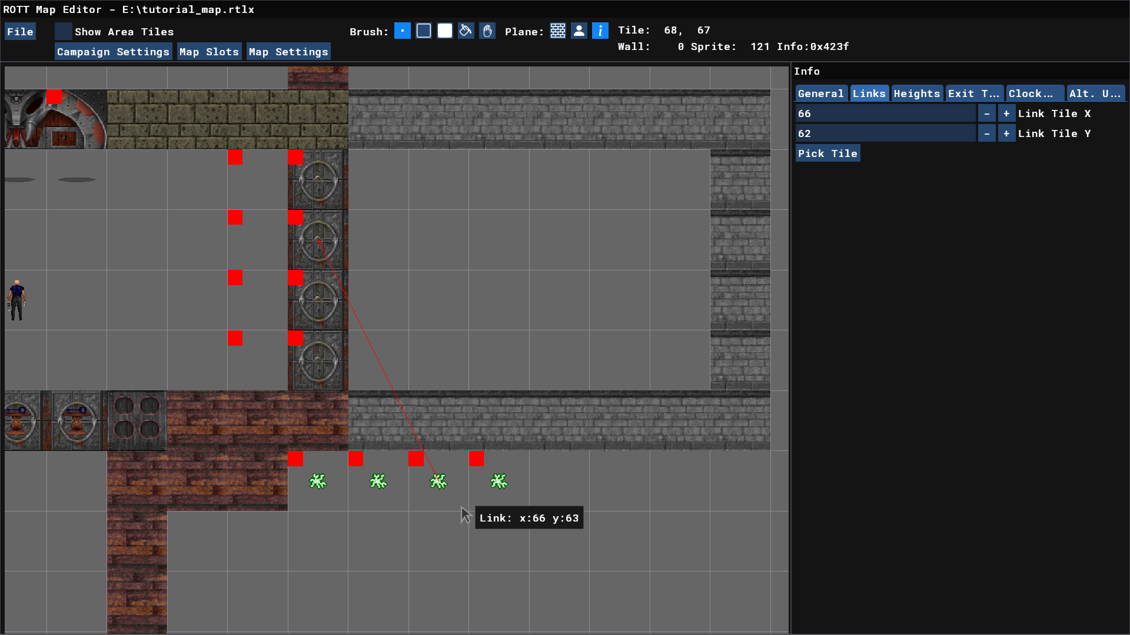The height and width of the screenshot is (635, 1130).
Task: Switch to the sprite plane person icon
Action: tap(579, 31)
